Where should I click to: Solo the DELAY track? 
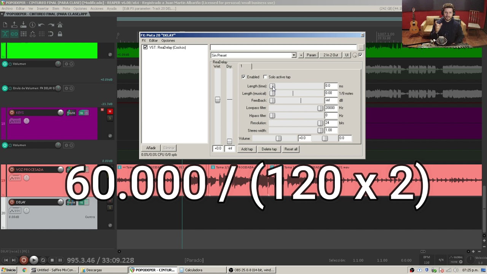(110, 208)
